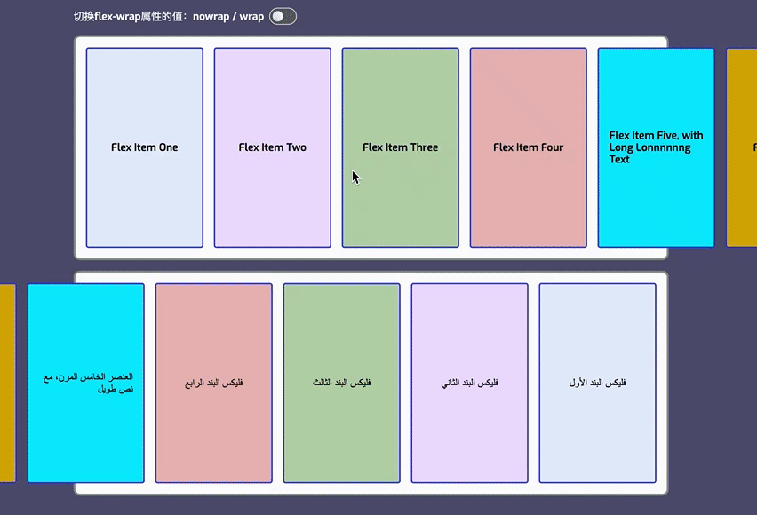Click the 'Flex Item Five, with Long Lonnnnnng Text' text
Screen dimensions: 757x515
656,147
